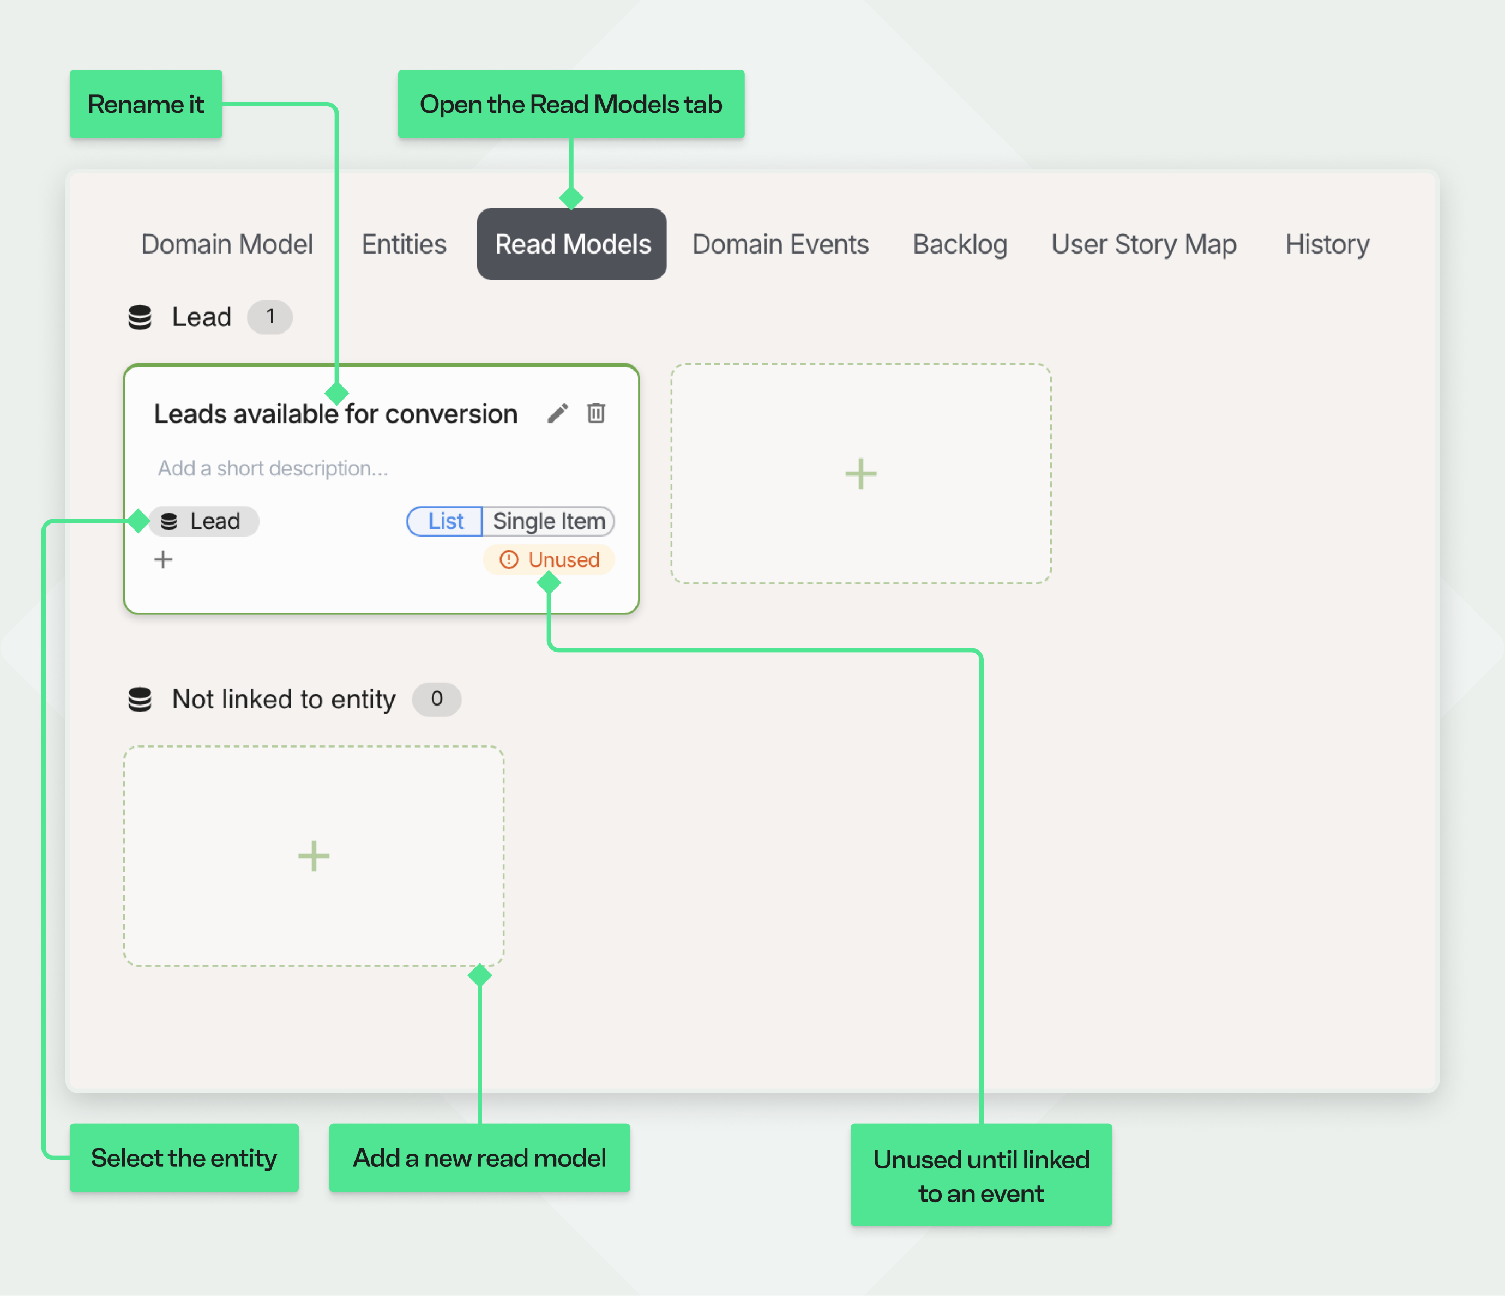This screenshot has width=1505, height=1296.
Task: View the History tab
Action: tap(1327, 244)
